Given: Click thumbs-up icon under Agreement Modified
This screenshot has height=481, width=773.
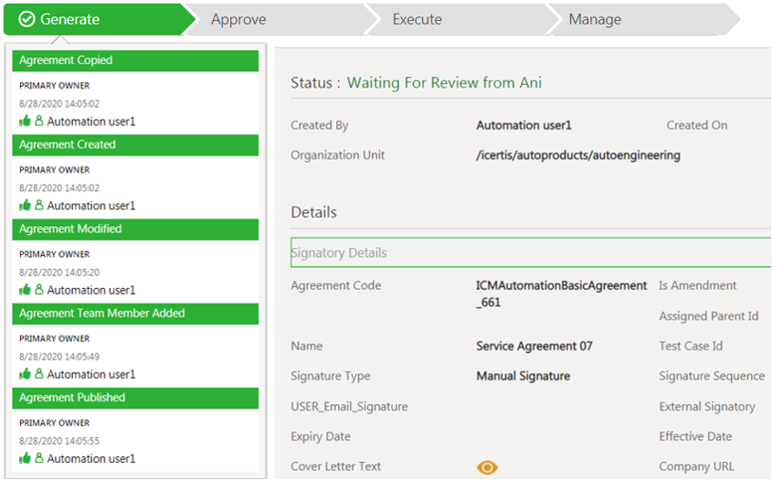Looking at the screenshot, I should 26,290.
